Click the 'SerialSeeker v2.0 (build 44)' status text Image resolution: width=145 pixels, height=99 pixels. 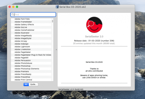coord(71,89)
